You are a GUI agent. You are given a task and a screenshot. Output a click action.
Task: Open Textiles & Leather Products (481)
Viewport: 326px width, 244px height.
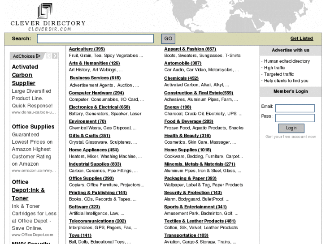coord(200,221)
